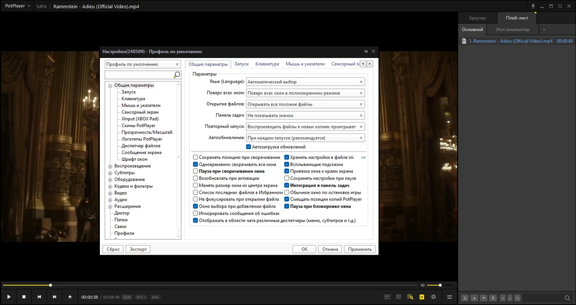Toggle 360° video mode icon
The width and height of the screenshot is (576, 305).
coord(387,297)
